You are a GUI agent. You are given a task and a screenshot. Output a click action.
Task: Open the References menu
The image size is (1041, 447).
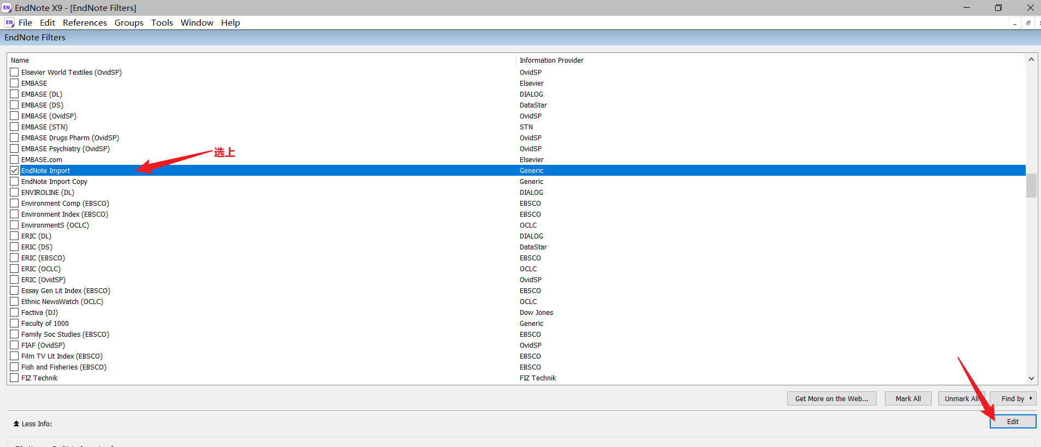(x=85, y=22)
